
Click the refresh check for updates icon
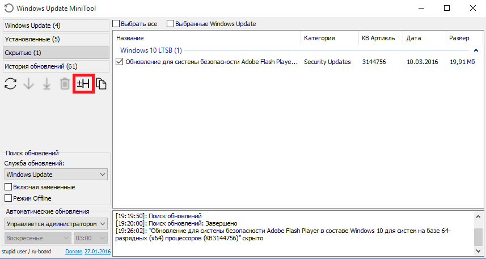pyautogui.click(x=10, y=84)
